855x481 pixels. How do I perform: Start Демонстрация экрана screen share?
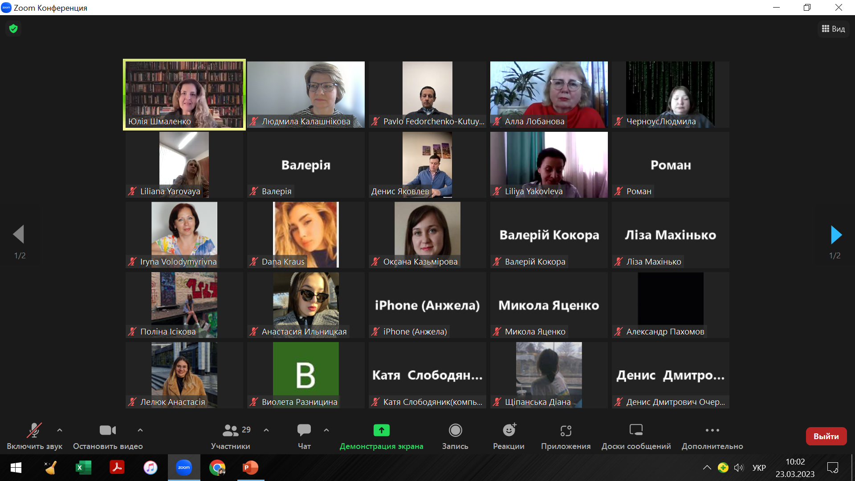click(381, 436)
